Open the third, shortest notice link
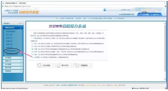The image size is (168, 91). (x=85, y=18)
